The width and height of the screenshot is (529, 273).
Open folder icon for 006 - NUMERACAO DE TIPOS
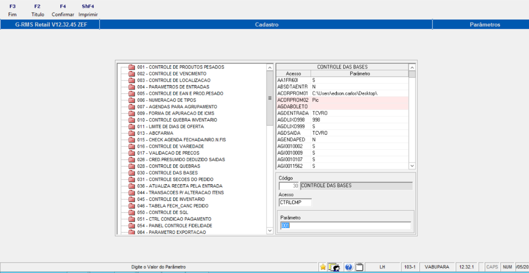pos(132,100)
